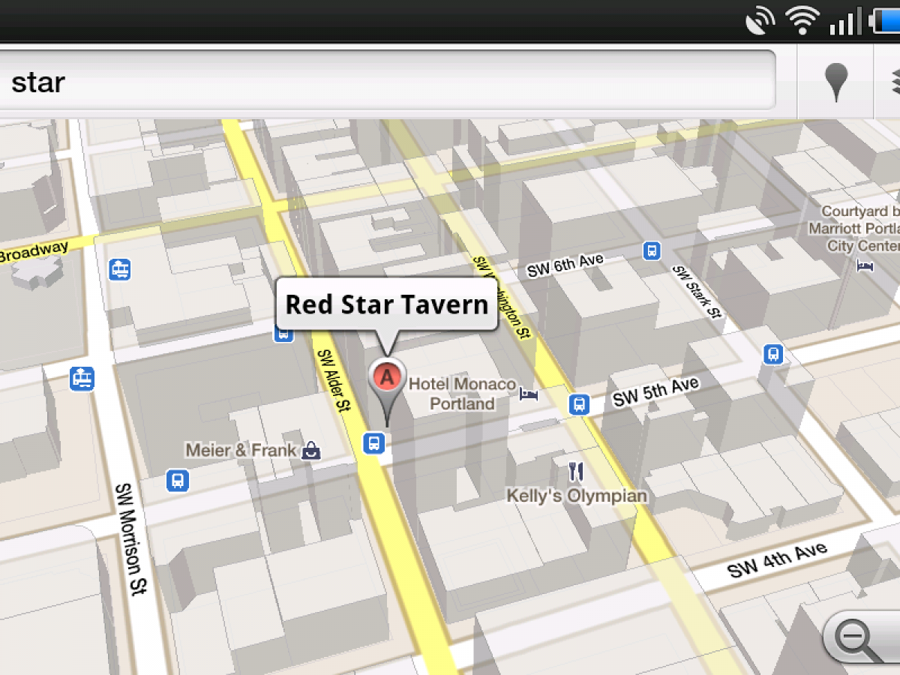Screen dimensions: 900x675
Task: Tap the 'SW 4th Ave' street label
Action: [777, 561]
